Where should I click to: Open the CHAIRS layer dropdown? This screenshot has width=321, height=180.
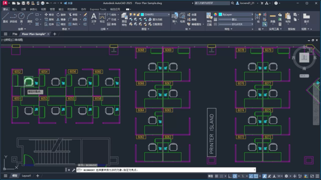coord(155,15)
